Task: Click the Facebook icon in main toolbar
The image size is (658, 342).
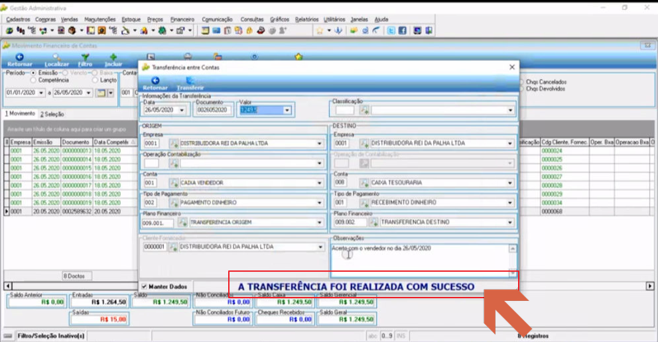Action: pos(402,30)
